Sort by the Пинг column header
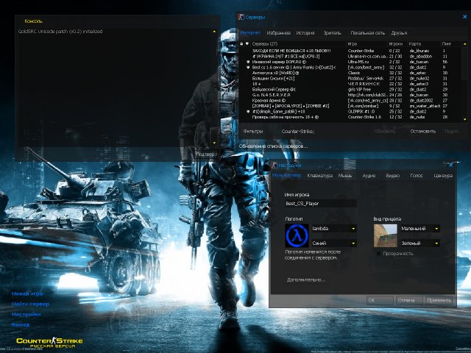 451,44
